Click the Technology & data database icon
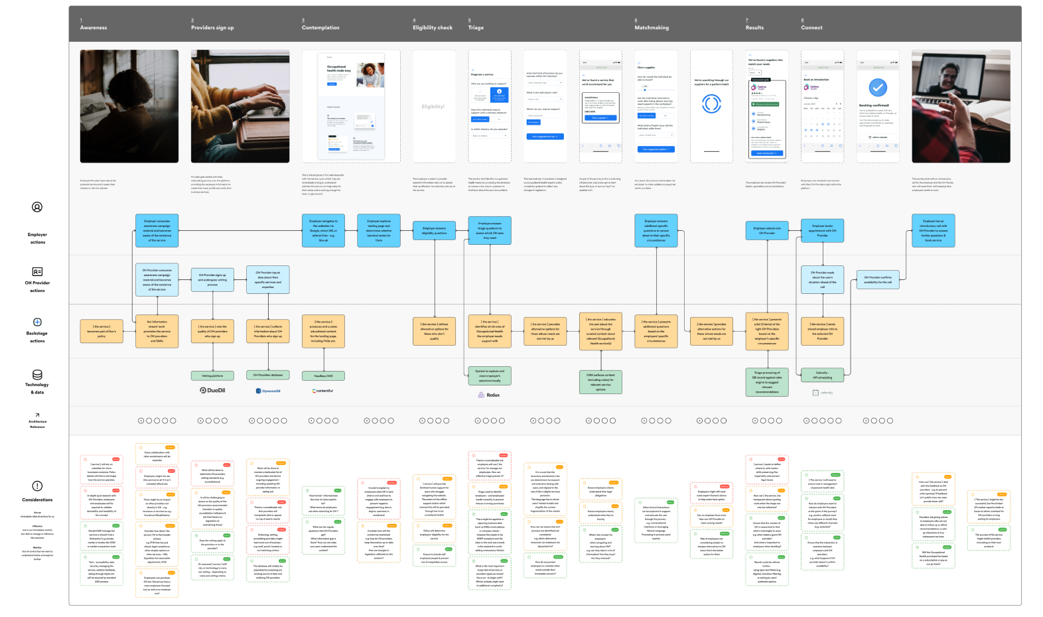 point(37,375)
